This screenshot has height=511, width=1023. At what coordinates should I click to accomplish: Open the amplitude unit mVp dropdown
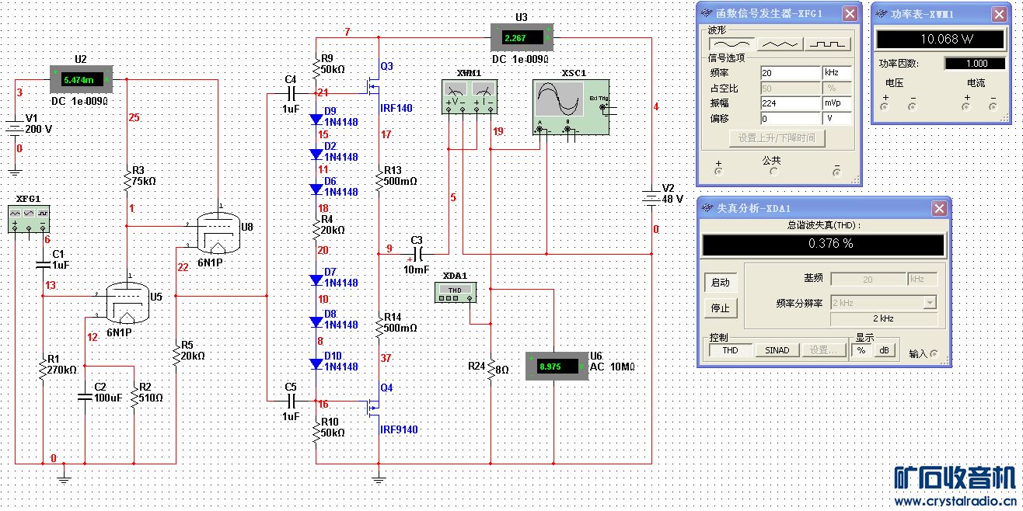(x=838, y=103)
